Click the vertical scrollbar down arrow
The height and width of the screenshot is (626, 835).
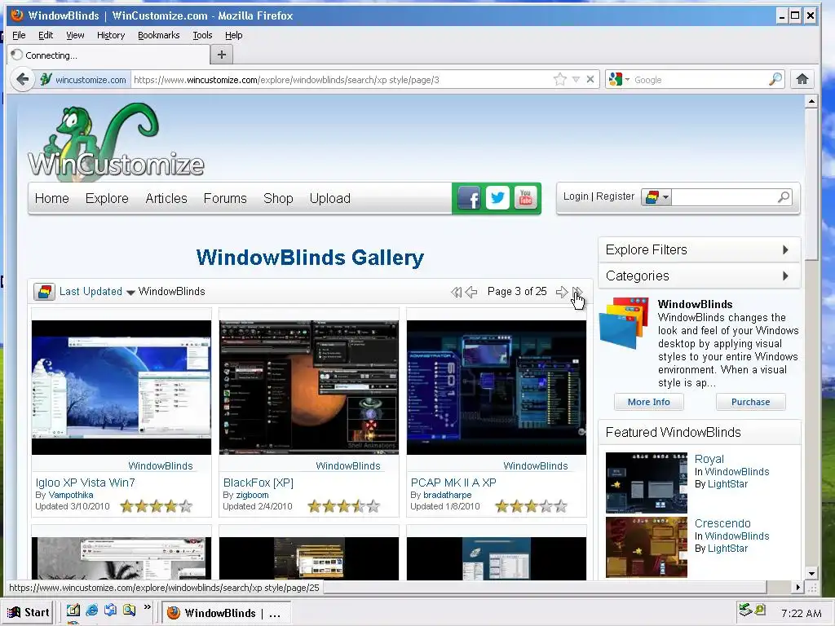tap(811, 573)
